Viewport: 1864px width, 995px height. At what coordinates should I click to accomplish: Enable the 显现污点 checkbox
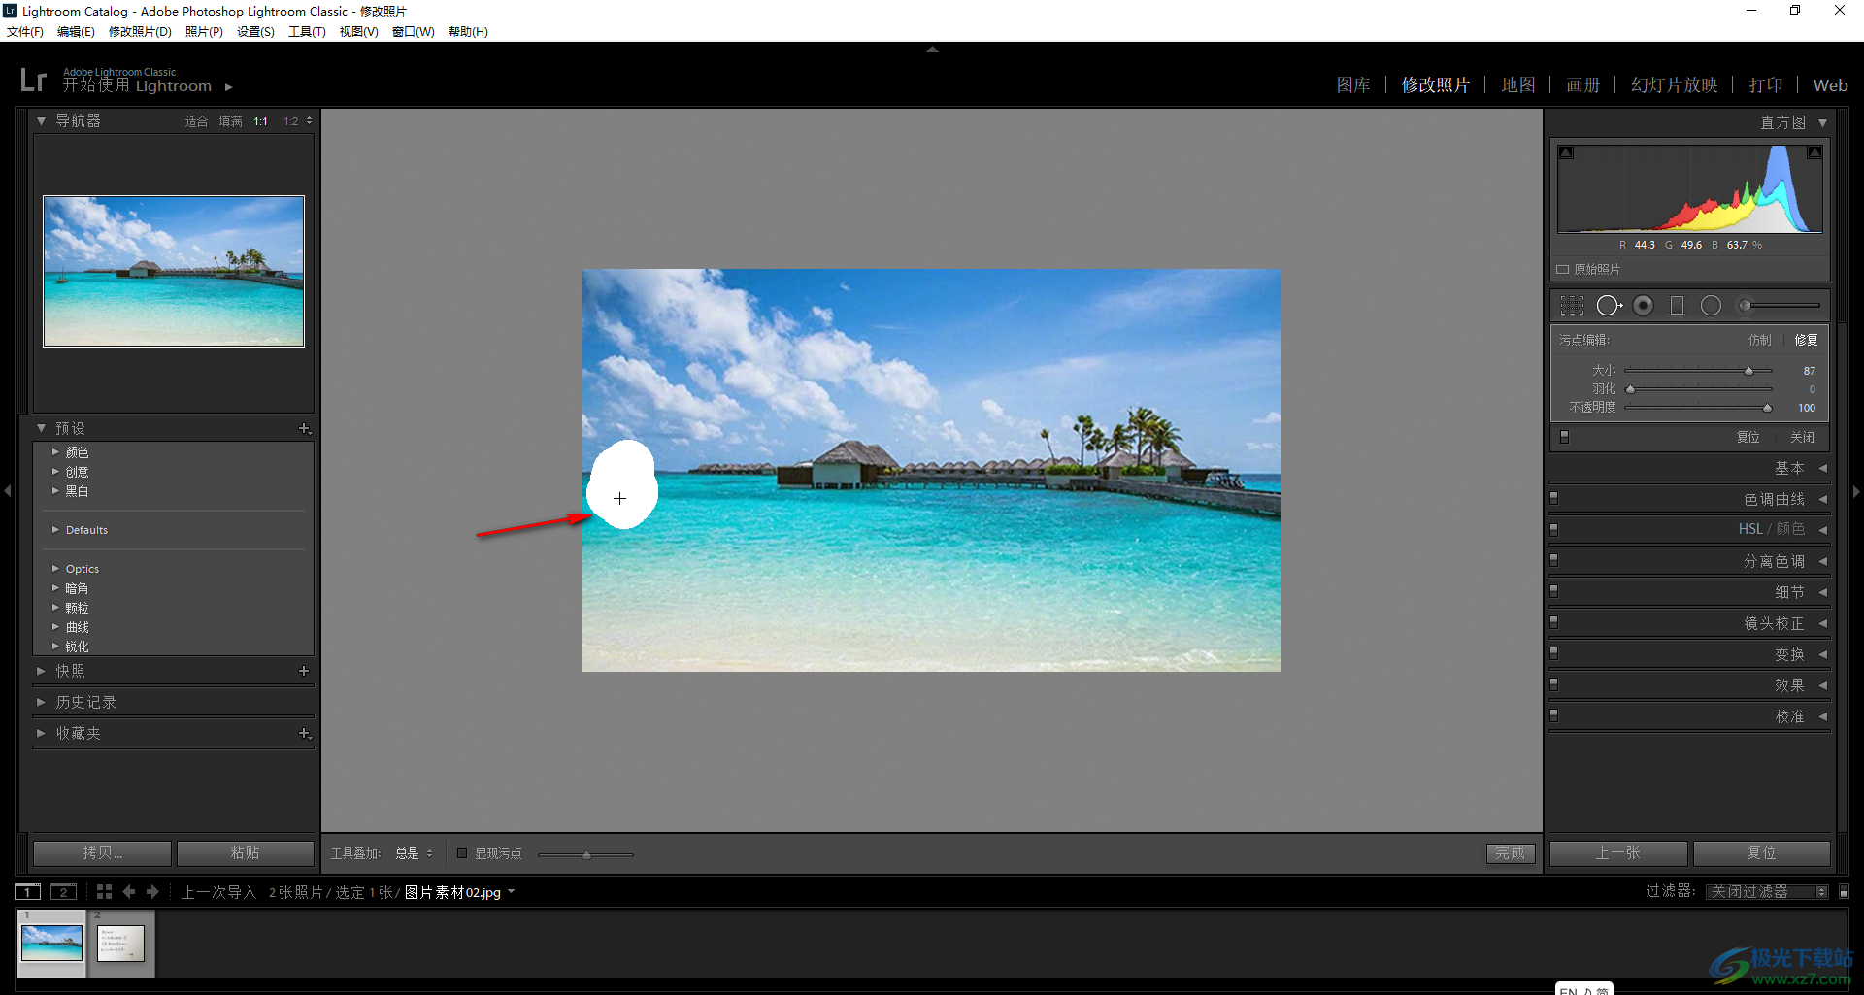point(462,853)
